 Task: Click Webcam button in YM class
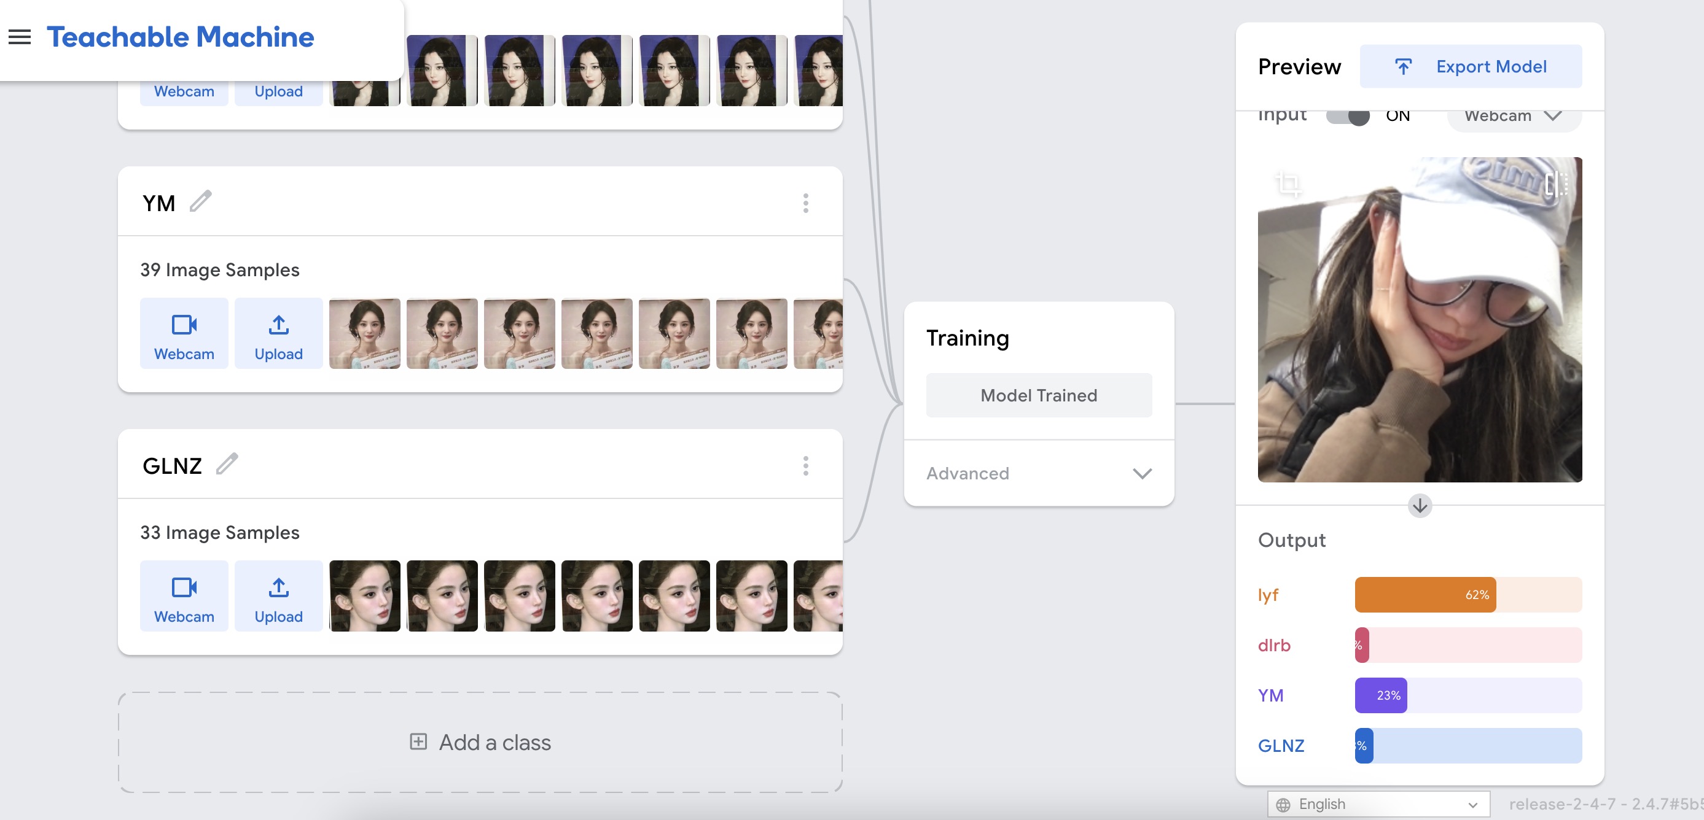coord(184,334)
